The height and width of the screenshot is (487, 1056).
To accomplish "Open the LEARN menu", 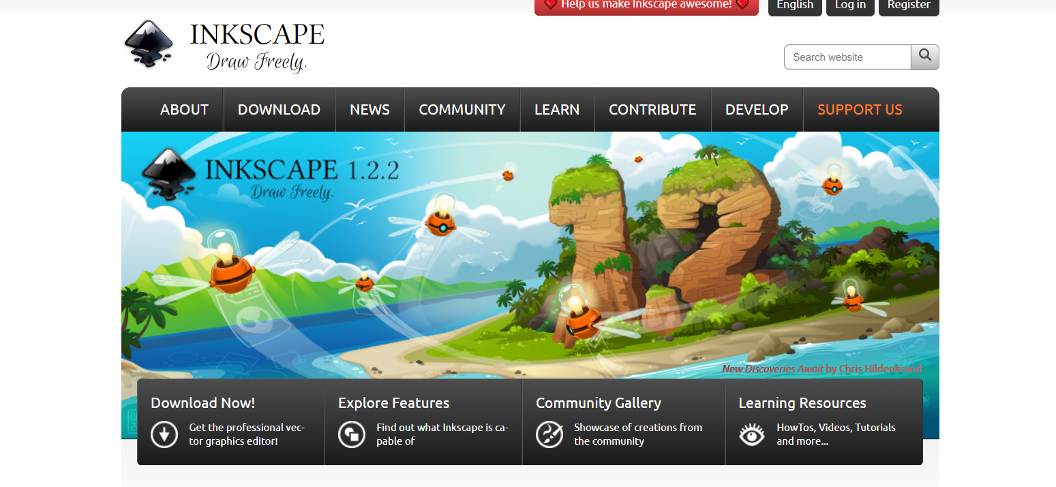I will point(557,110).
